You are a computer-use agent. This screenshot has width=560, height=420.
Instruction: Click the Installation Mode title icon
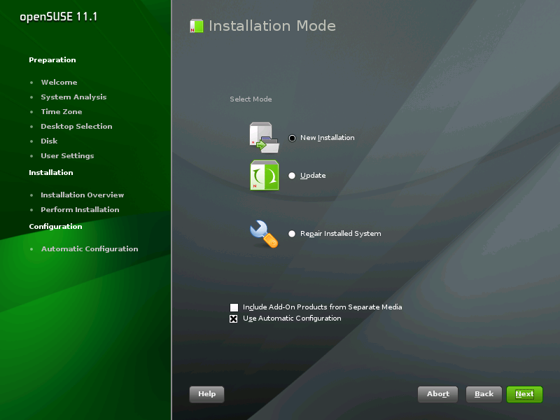pyautogui.click(x=197, y=27)
